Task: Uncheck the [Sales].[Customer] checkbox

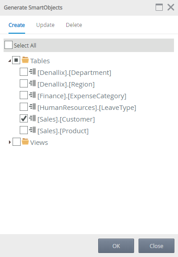Action: coord(24,118)
